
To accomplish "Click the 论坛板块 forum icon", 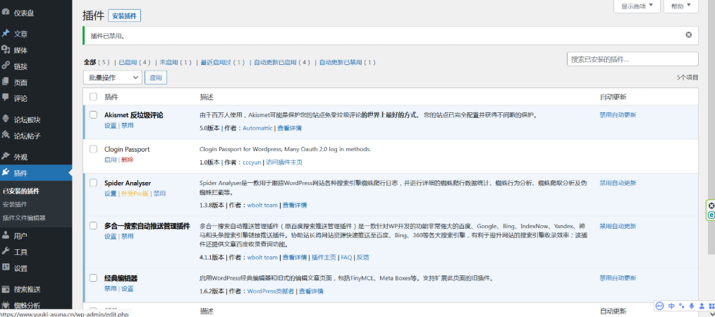I will pos(6,119).
